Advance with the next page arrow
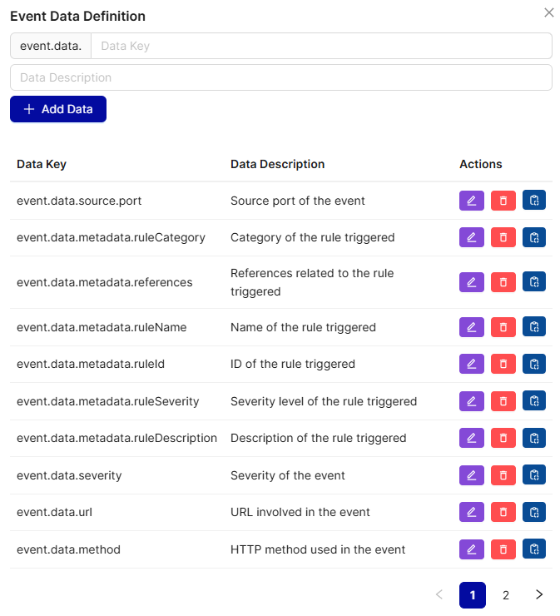 pos(539,595)
